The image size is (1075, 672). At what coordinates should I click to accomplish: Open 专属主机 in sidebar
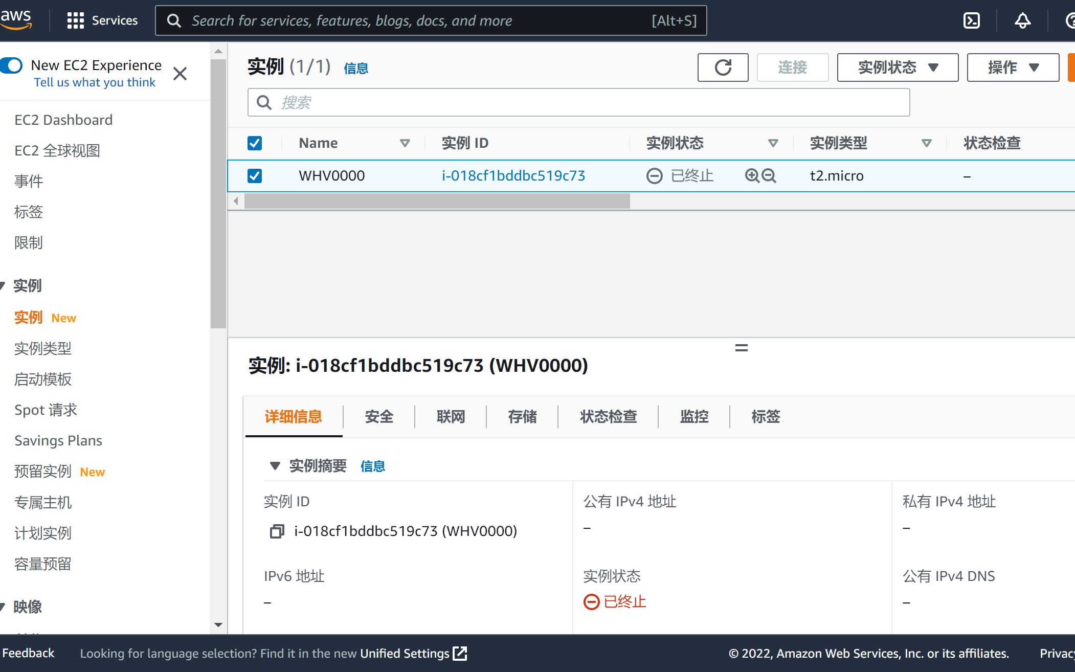43,503
